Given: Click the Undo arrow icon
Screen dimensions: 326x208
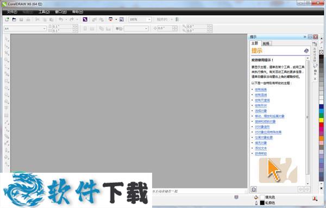Looking at the screenshot, I should 61,20.
